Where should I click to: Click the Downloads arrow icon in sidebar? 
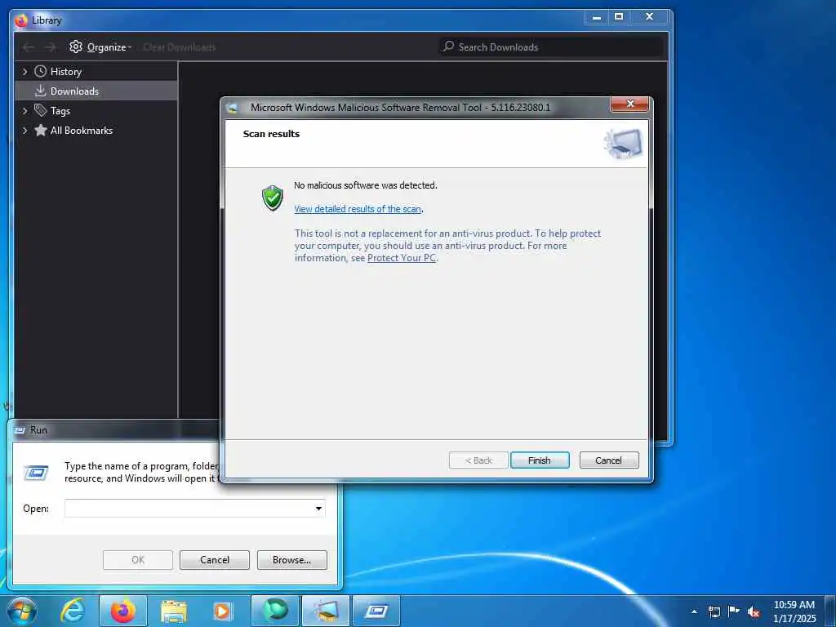tap(41, 91)
